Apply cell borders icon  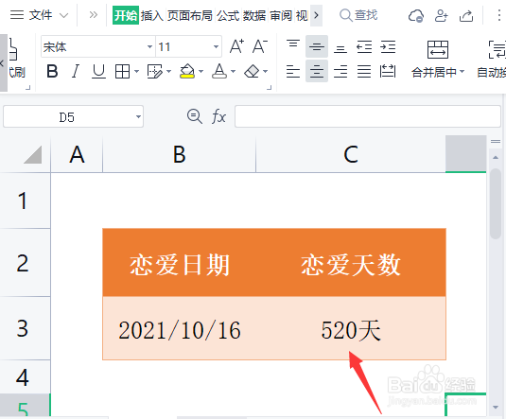(x=122, y=71)
